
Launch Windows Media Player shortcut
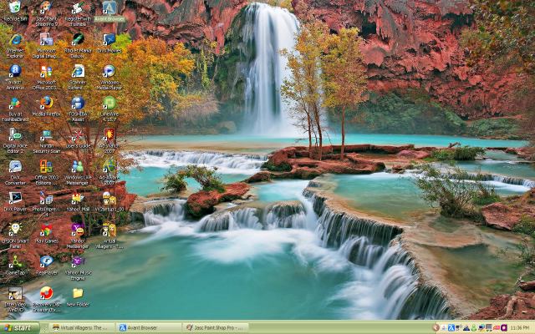point(109,73)
